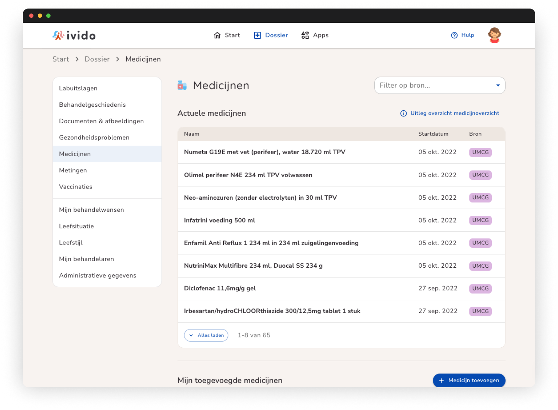Open the Start navigation item
The image size is (558, 410).
[227, 35]
